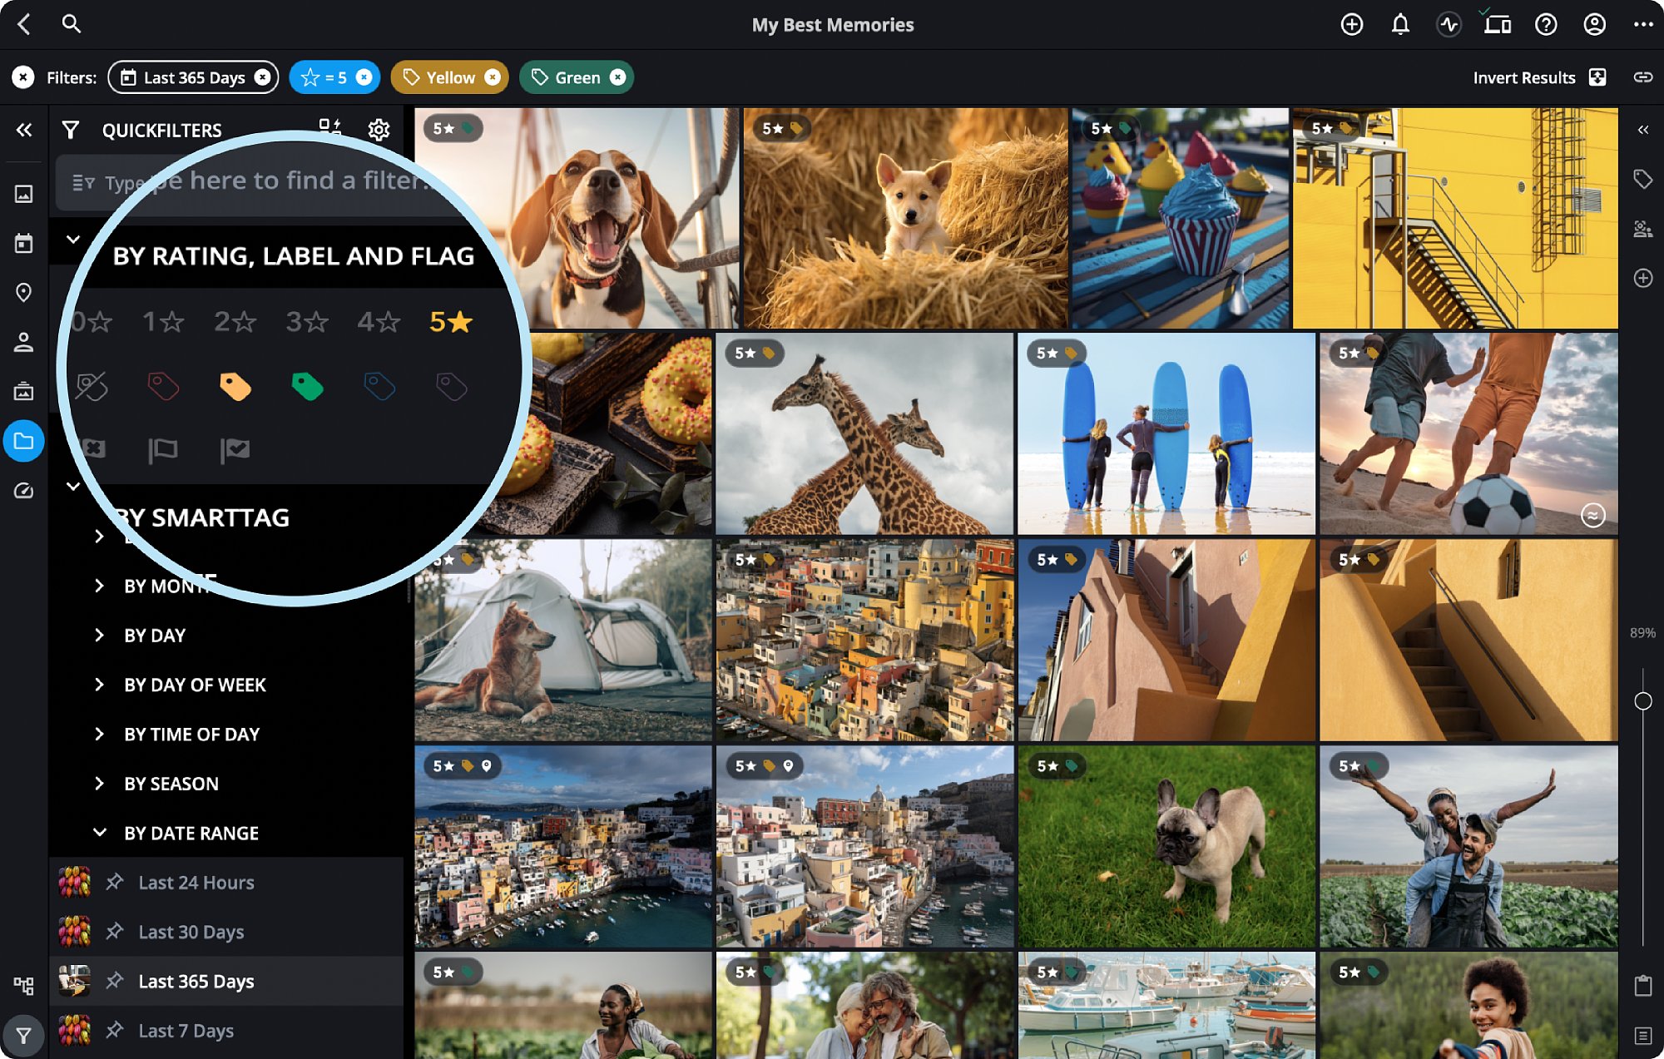The width and height of the screenshot is (1664, 1059).
Task: Click the add plus circle icon in top bar
Action: point(1352,24)
